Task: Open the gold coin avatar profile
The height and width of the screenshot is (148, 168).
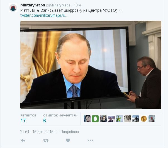Action: tap(144, 119)
